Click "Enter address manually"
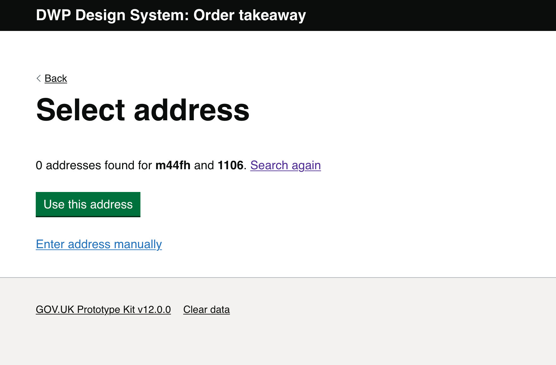Screen dimensions: 556x365 [x=99, y=244]
